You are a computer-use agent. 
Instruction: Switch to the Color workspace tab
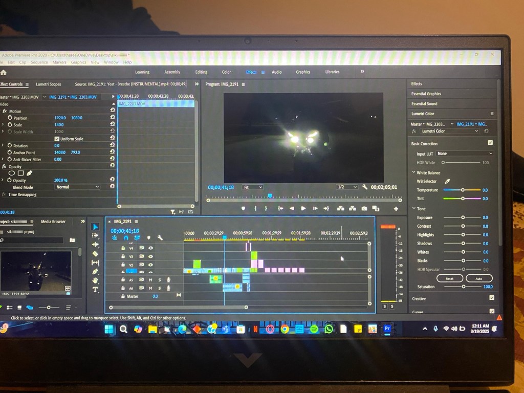pos(226,72)
